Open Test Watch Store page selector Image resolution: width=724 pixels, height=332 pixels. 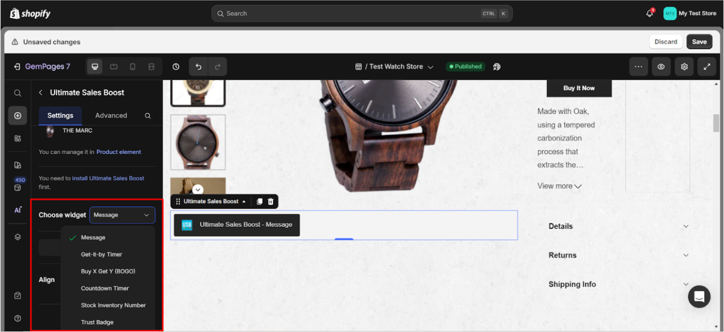point(394,67)
